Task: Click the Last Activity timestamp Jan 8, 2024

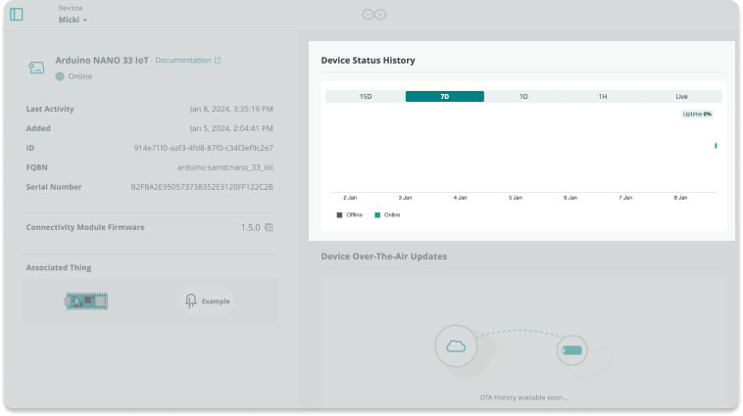Action: [231, 109]
